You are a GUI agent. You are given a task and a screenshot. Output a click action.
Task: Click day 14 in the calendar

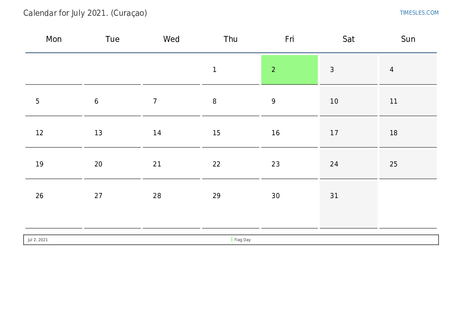[171, 133]
